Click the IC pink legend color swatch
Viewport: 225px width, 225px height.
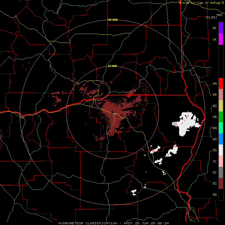pos(221,161)
